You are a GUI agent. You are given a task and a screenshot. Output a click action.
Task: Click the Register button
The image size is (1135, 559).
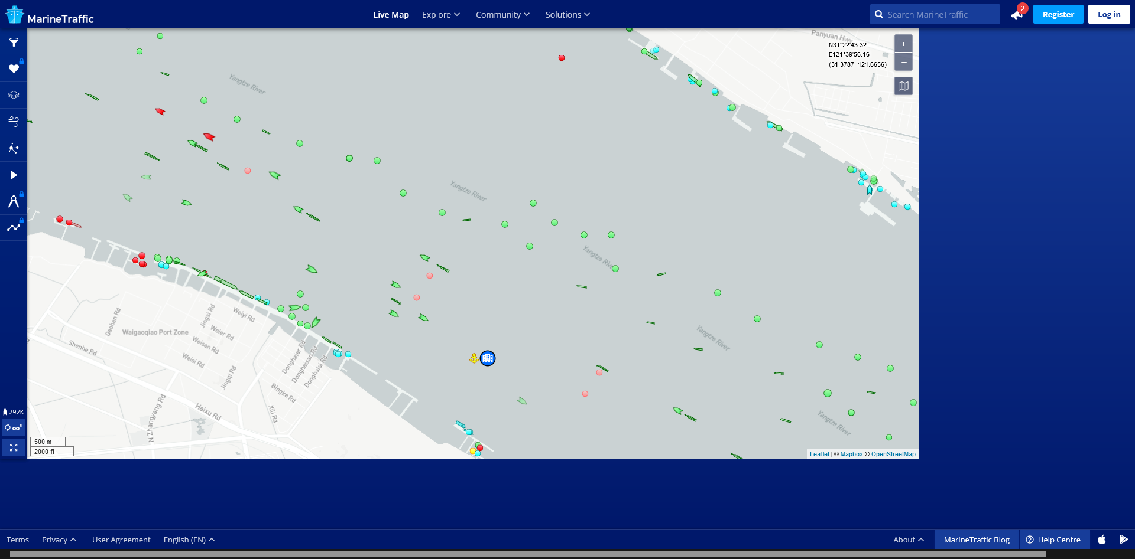tap(1058, 15)
